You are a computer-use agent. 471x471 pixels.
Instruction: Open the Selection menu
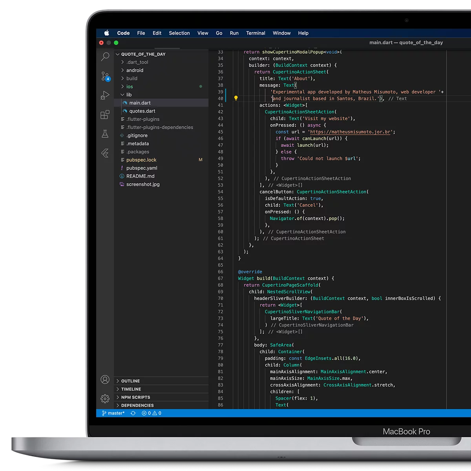click(x=179, y=33)
